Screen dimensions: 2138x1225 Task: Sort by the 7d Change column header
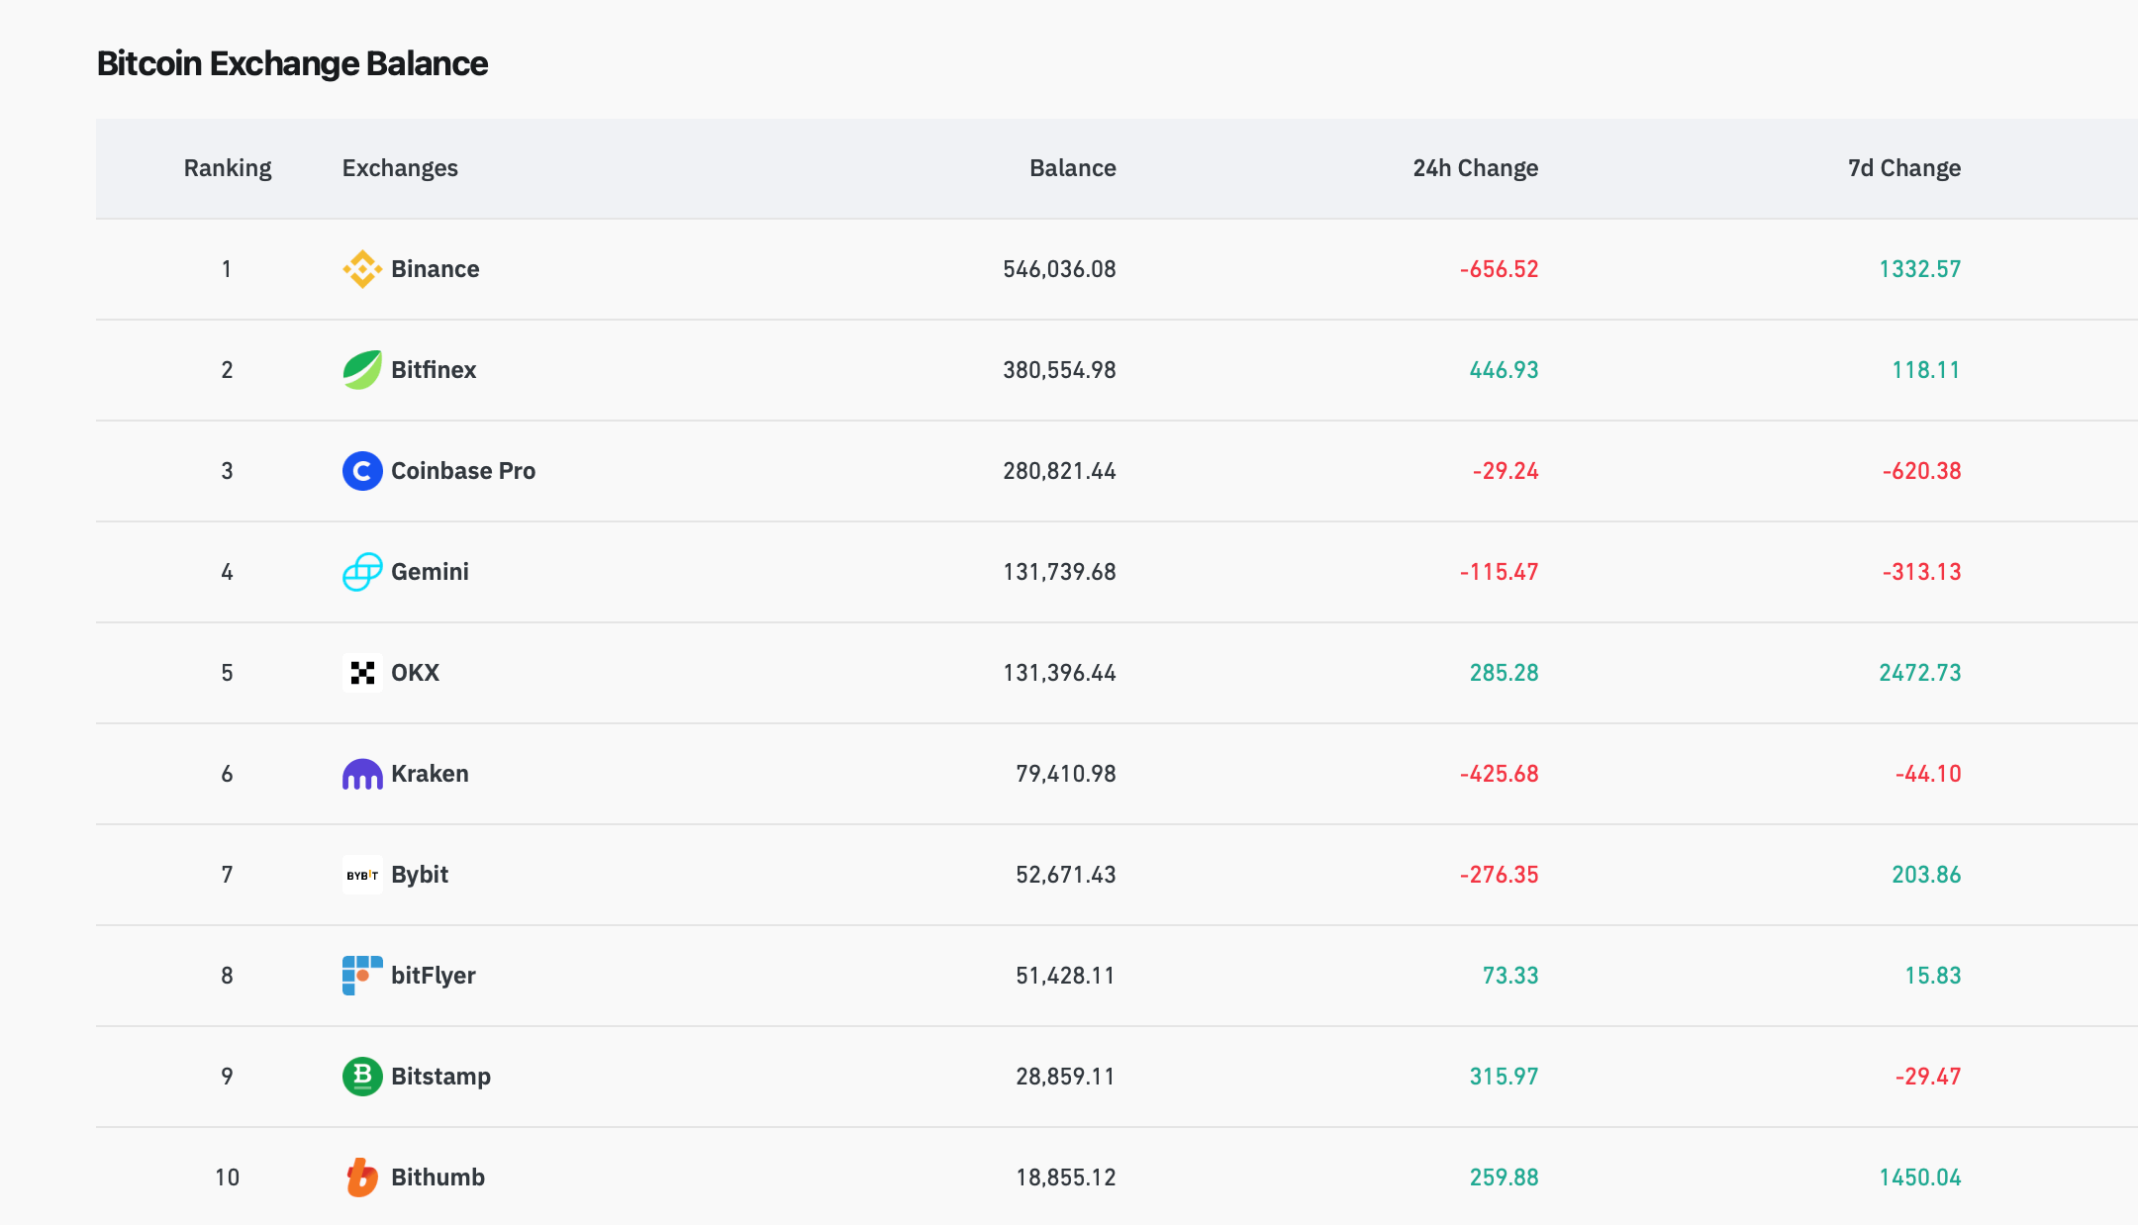(x=1903, y=168)
